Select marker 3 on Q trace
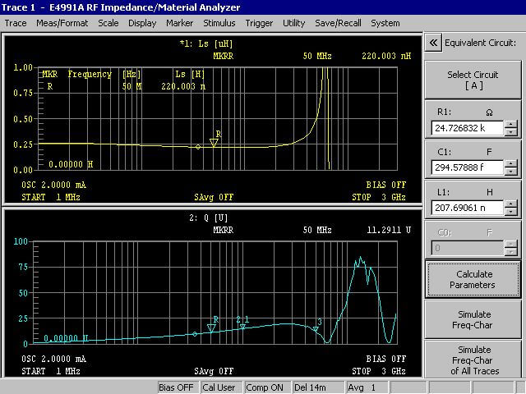 [x=316, y=329]
